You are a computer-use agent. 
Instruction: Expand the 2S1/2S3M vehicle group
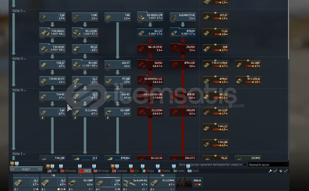(150, 112)
